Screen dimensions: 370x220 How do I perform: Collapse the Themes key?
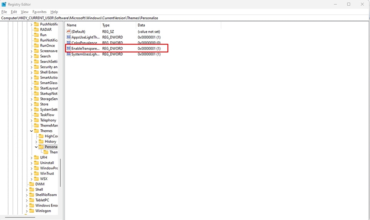(31, 131)
